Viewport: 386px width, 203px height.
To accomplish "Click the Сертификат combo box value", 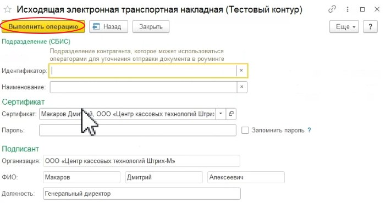I will pos(128,114).
